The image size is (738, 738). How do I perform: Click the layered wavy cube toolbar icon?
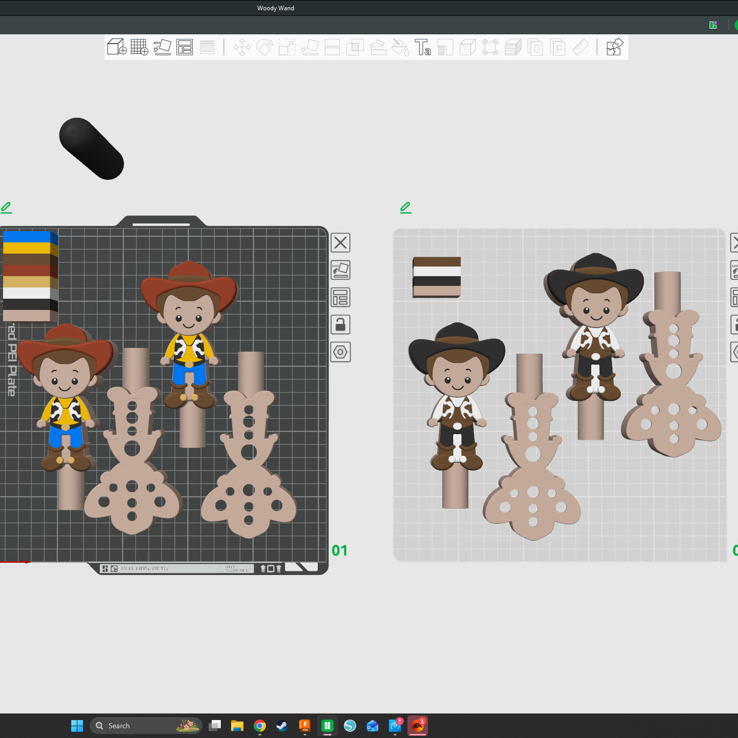[x=513, y=48]
